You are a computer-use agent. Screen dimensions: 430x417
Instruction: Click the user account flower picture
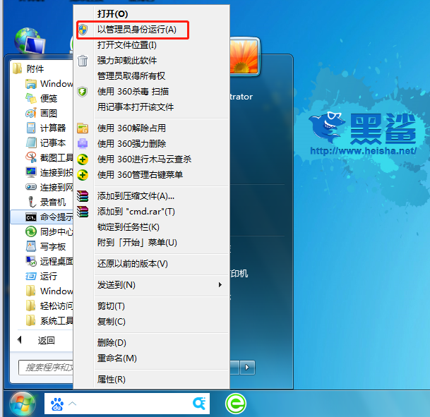pyautogui.click(x=244, y=56)
